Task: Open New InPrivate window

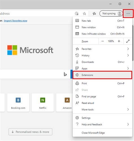Action: [103, 34]
